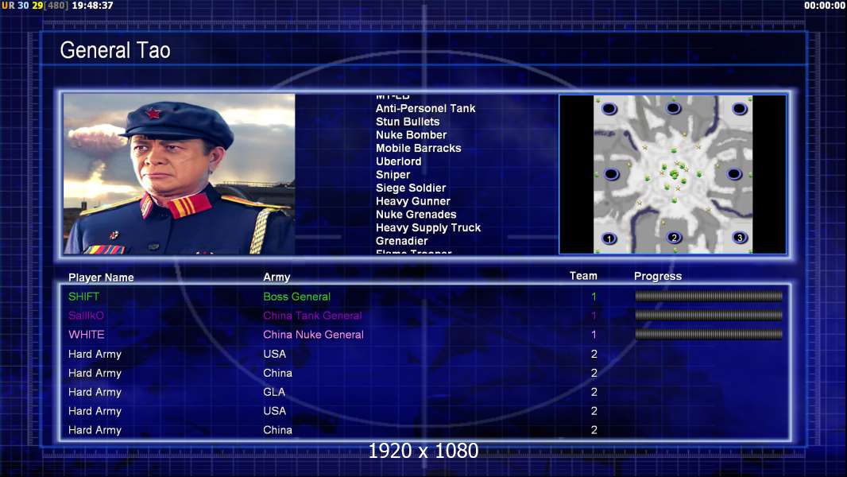
Task: Click the 19:48:37 clock overlay
Action: click(x=92, y=6)
